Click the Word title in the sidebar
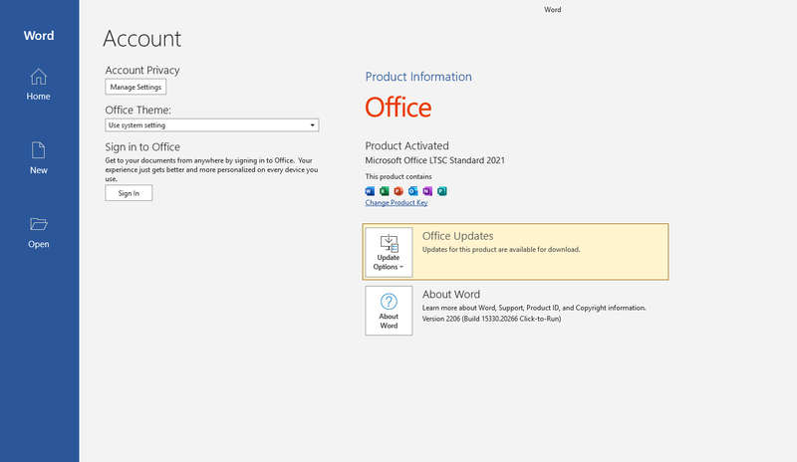Viewport: 797px width, 462px height. pyautogui.click(x=39, y=36)
